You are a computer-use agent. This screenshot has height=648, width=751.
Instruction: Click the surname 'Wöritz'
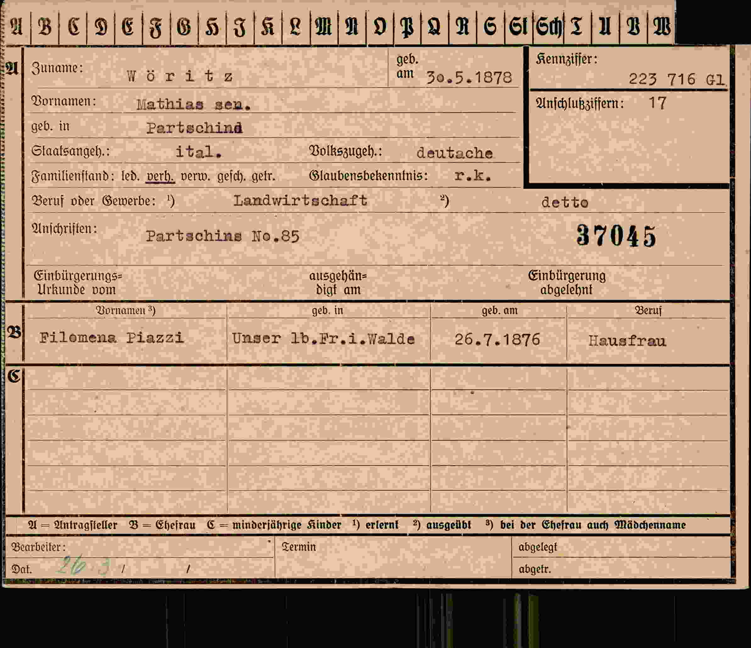180,76
